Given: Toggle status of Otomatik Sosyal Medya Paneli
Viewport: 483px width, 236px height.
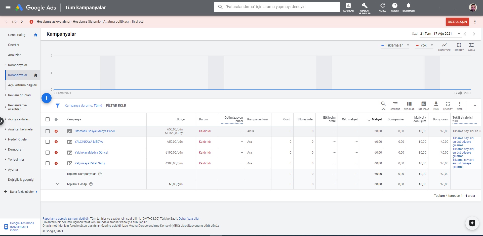Looking at the screenshot, I should 56,131.
